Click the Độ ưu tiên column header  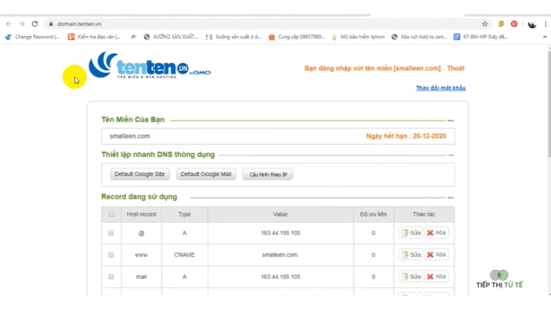point(373,214)
